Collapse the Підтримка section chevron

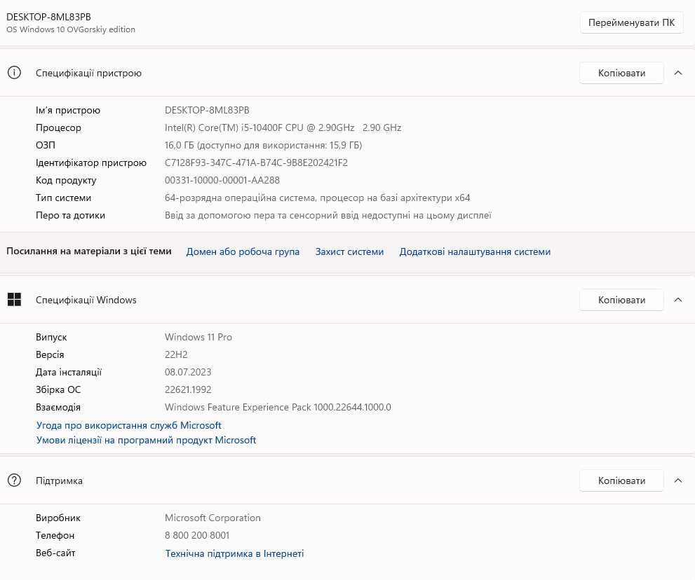677,481
